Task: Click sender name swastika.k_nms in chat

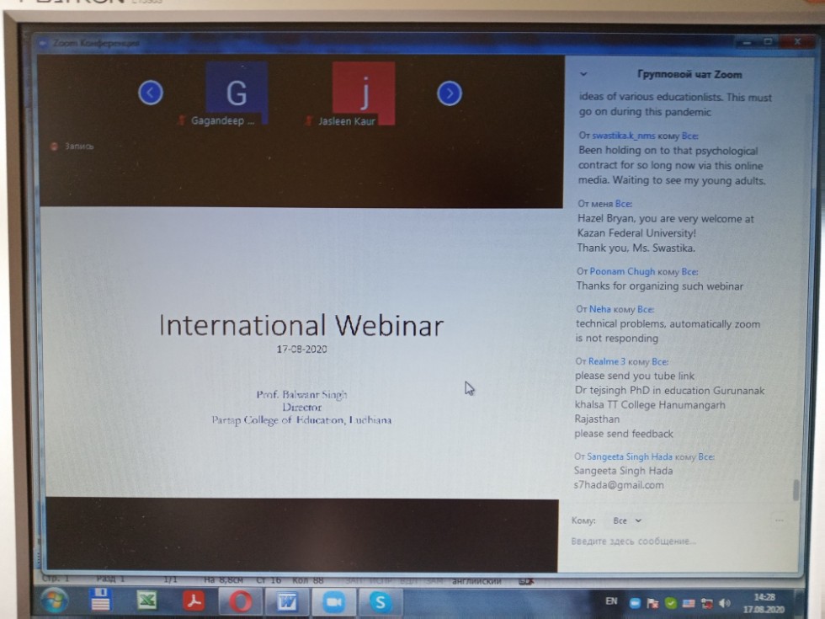Action: [623, 136]
